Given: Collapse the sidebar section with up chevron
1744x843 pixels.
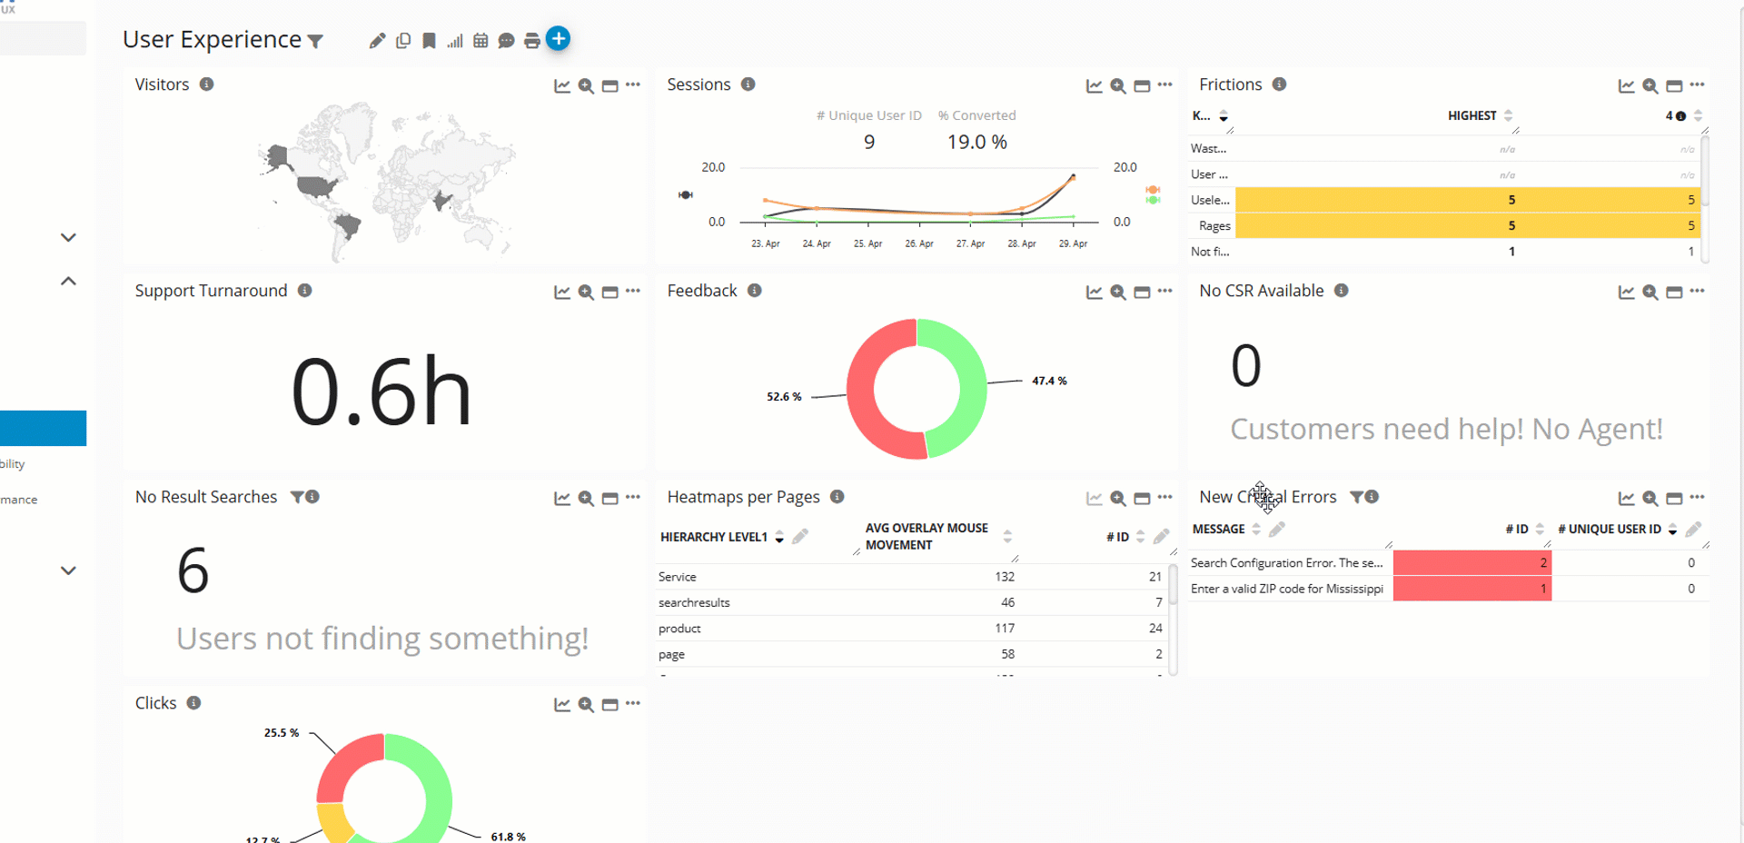Looking at the screenshot, I should pos(68,282).
